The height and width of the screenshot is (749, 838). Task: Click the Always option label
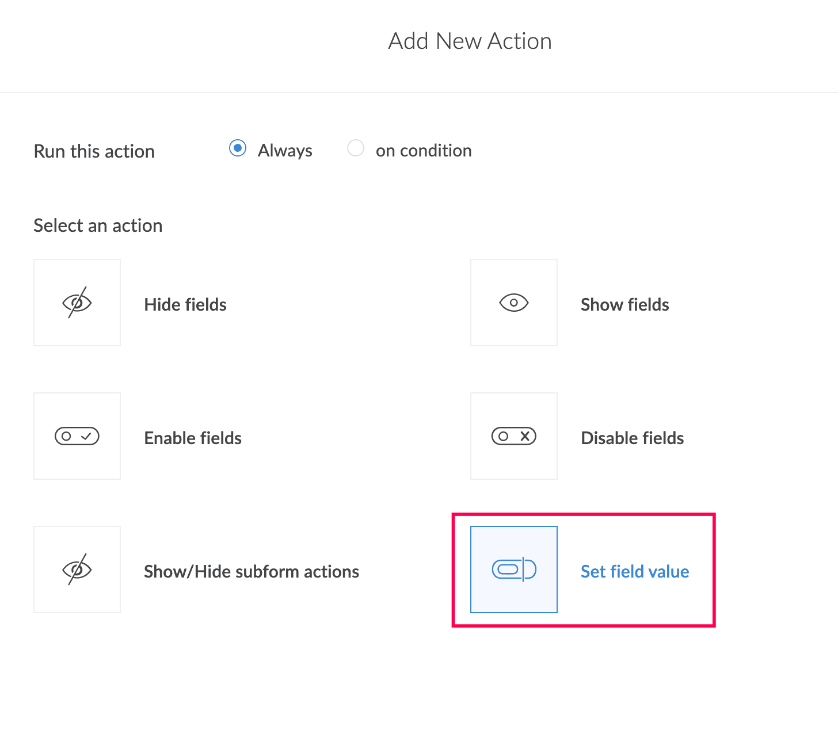285,151
